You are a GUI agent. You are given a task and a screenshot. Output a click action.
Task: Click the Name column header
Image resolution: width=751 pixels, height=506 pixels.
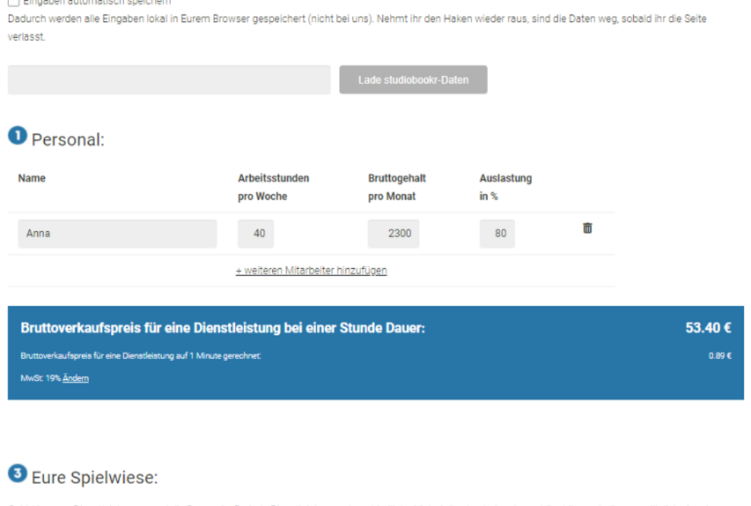pyautogui.click(x=31, y=178)
